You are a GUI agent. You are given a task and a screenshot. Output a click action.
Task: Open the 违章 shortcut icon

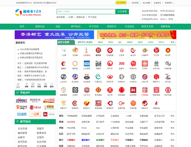(46, 85)
